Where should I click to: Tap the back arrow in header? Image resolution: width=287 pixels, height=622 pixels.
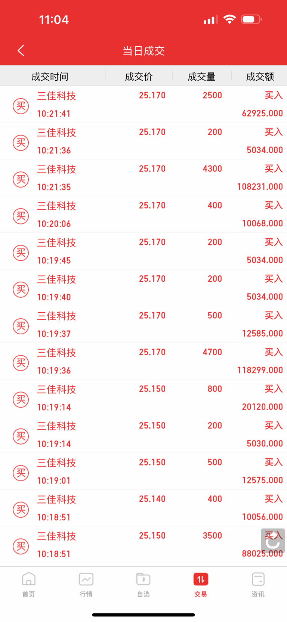(x=21, y=50)
